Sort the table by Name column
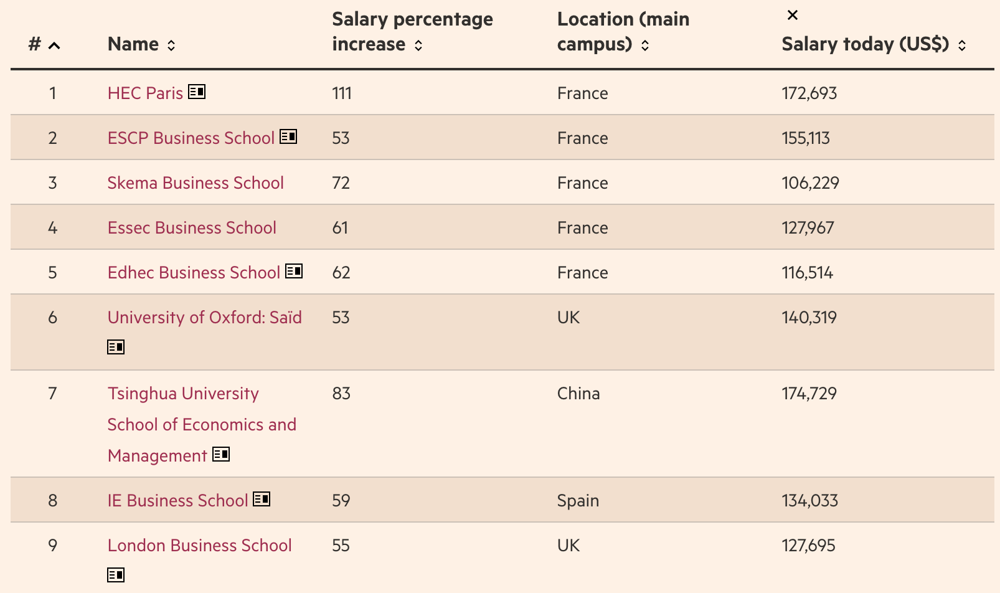This screenshot has width=1000, height=593. [171, 45]
